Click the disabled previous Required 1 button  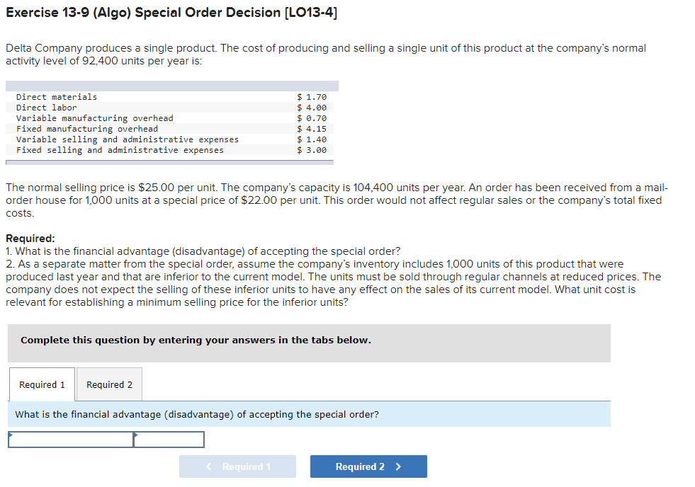pyautogui.click(x=237, y=466)
